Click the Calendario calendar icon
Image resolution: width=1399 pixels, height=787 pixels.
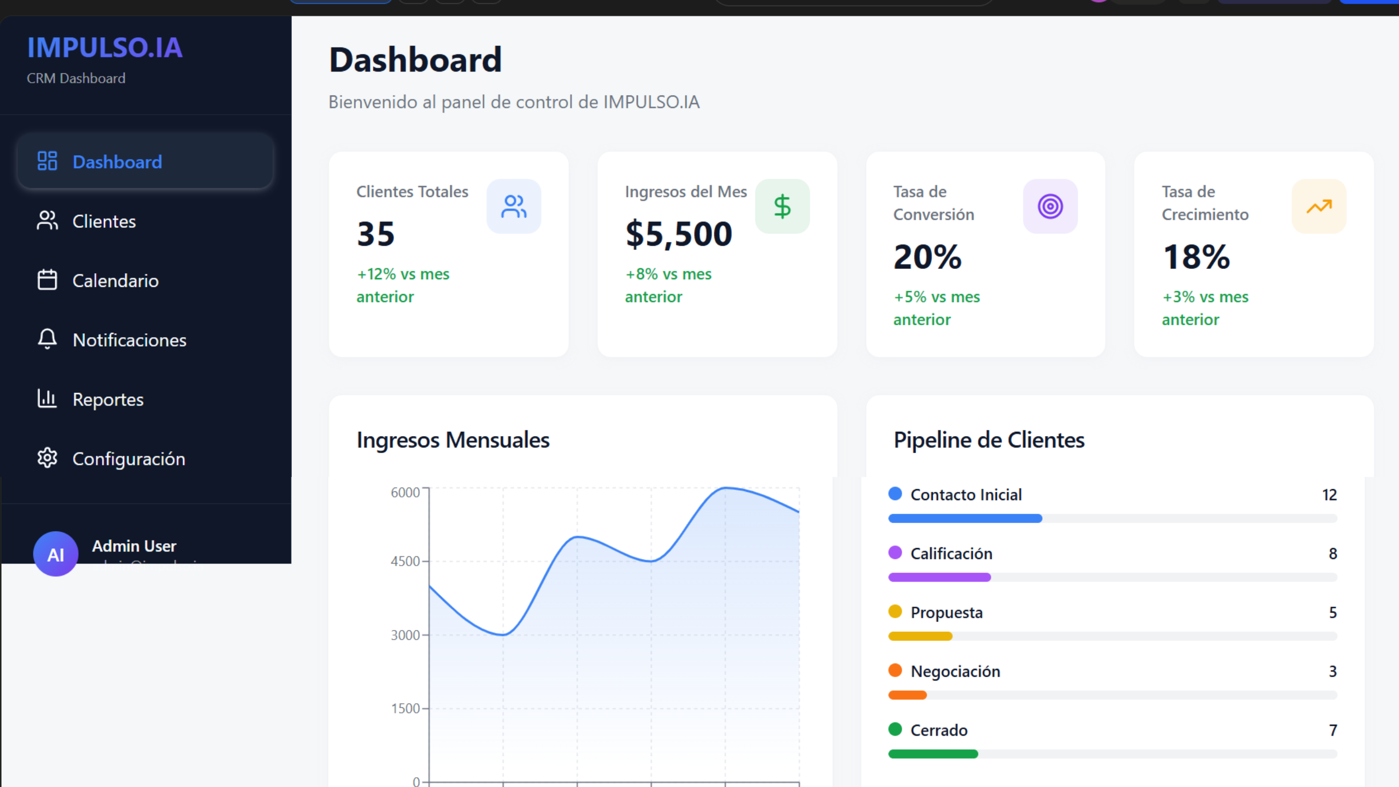47,280
